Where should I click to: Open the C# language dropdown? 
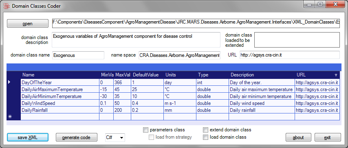tap(115, 137)
